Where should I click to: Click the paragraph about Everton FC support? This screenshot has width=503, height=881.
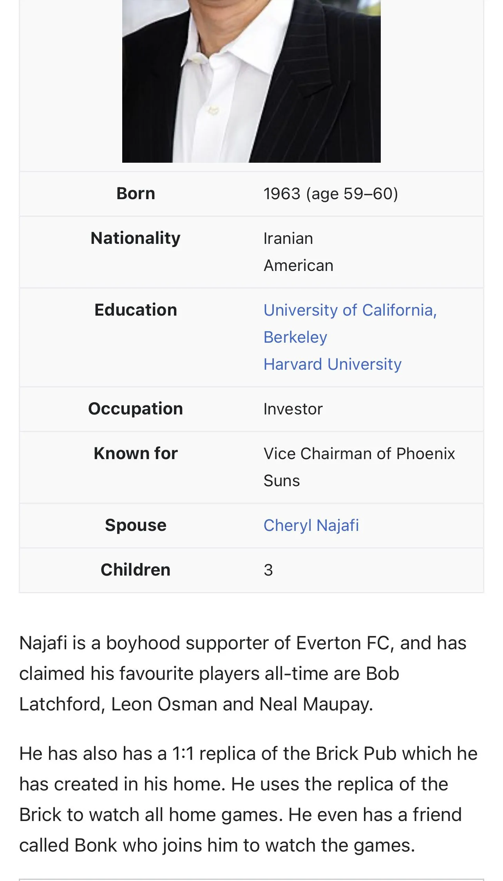[243, 674]
